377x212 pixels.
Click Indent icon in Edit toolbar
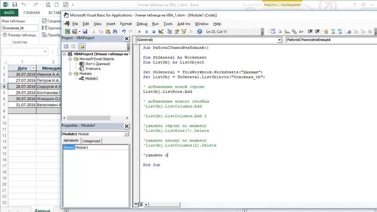pyautogui.click(x=310, y=31)
